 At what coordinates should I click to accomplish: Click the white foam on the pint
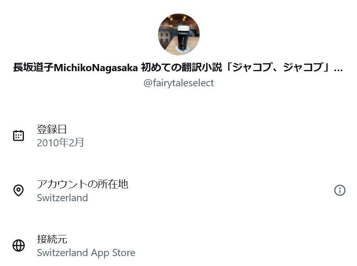(183, 28)
